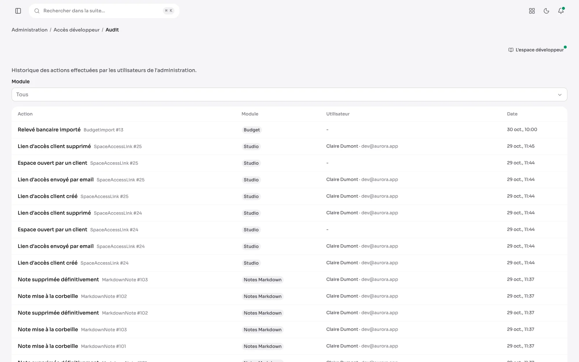Viewport: 579px width, 362px height.
Task: Switch to dark mode moon icon
Action: point(546,11)
